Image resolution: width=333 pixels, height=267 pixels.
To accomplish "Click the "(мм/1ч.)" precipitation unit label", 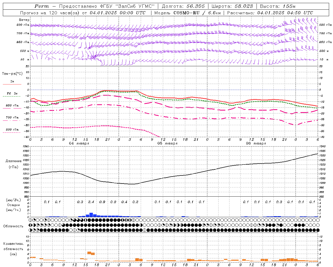I will (13, 210).
